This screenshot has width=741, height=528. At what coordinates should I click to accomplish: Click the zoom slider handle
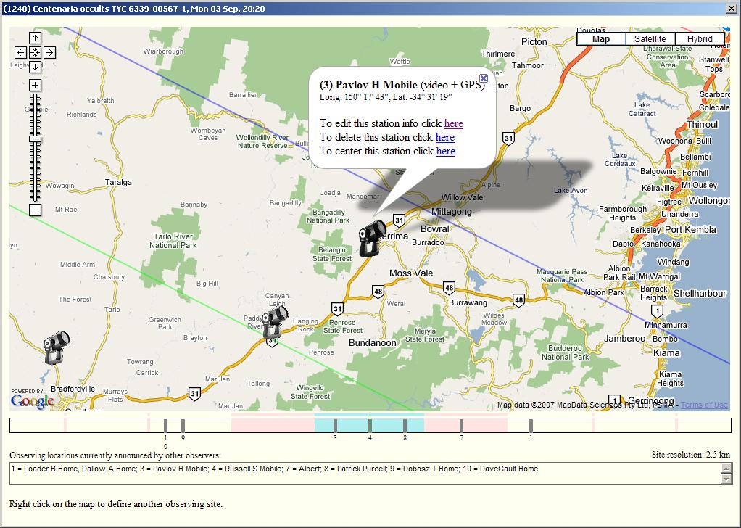pyautogui.click(x=35, y=139)
